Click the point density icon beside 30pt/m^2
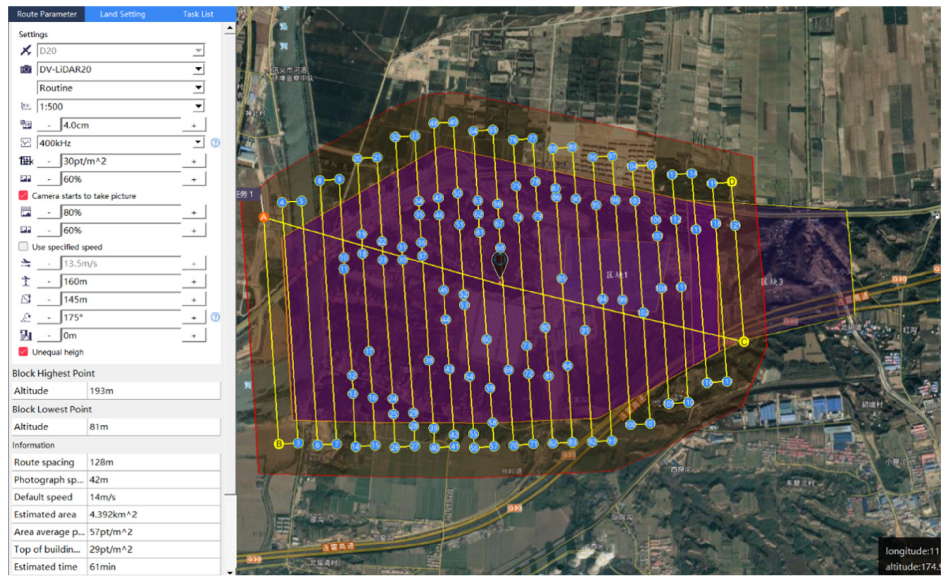This screenshot has width=949, height=581. tap(25, 161)
